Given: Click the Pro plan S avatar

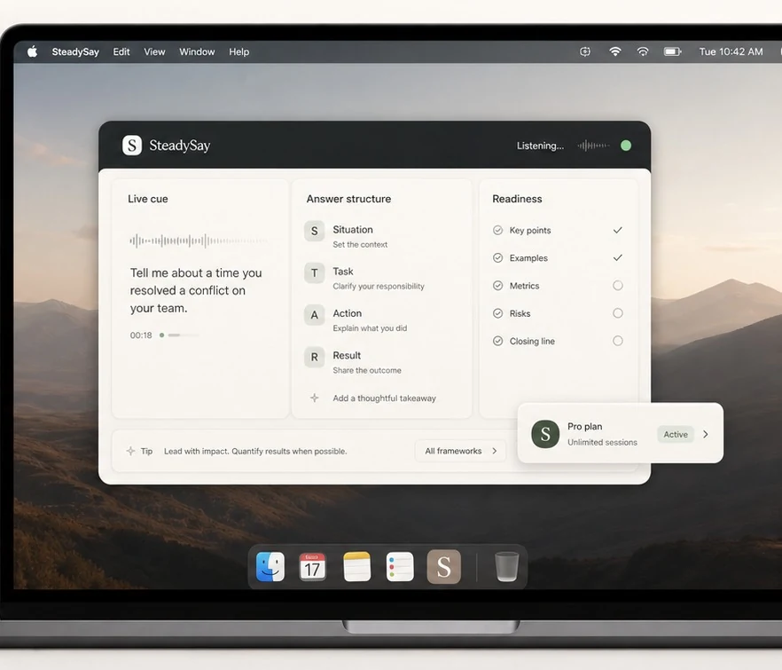Looking at the screenshot, I should click(545, 434).
